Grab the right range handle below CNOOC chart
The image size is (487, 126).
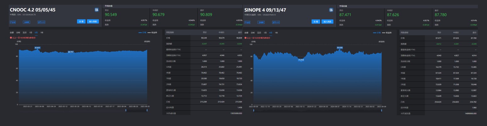(147, 110)
